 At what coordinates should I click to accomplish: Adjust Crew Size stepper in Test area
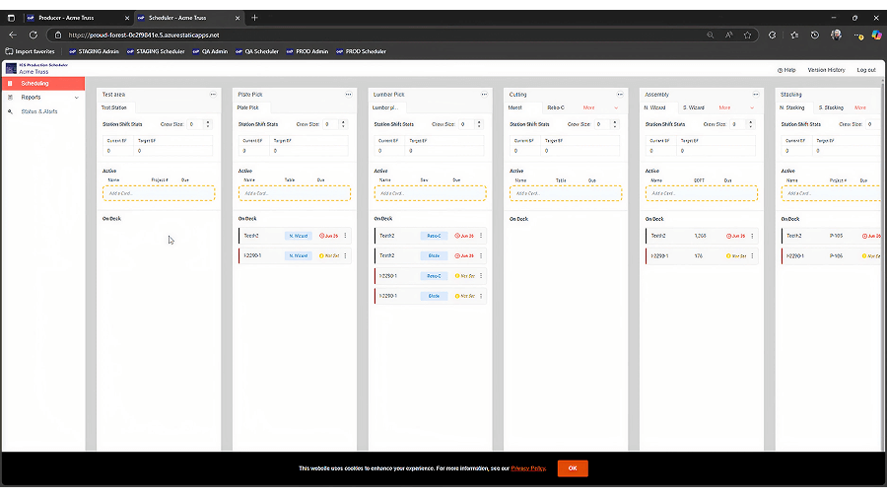tap(207, 124)
